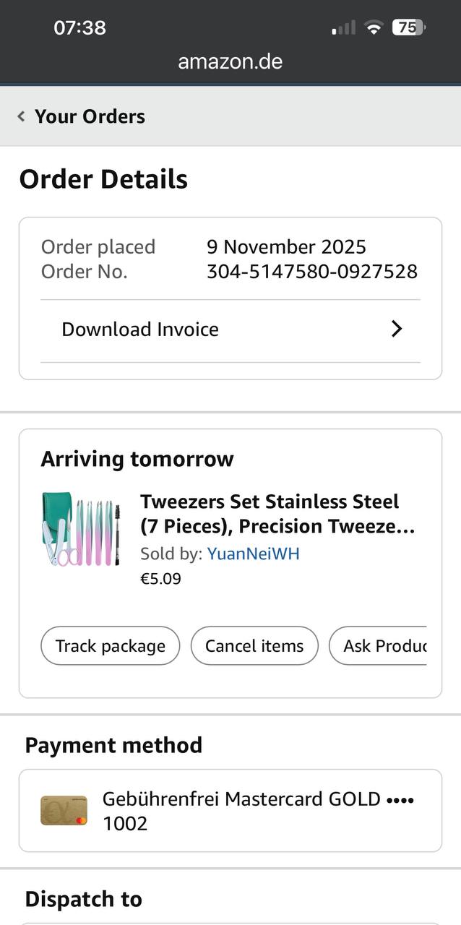Tap the order number 304-5147580-0927528
The image size is (461, 925).
pyautogui.click(x=312, y=272)
